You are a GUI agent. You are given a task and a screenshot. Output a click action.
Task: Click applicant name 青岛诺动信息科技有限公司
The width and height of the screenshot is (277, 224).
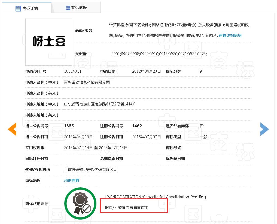[x=87, y=82]
